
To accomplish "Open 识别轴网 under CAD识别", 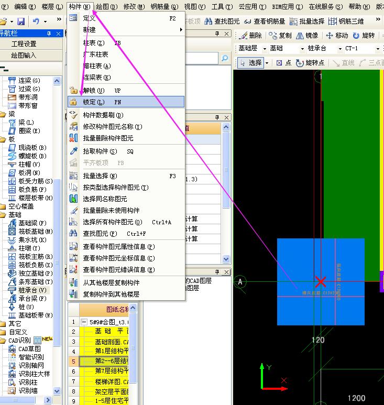I will [x=31, y=366].
